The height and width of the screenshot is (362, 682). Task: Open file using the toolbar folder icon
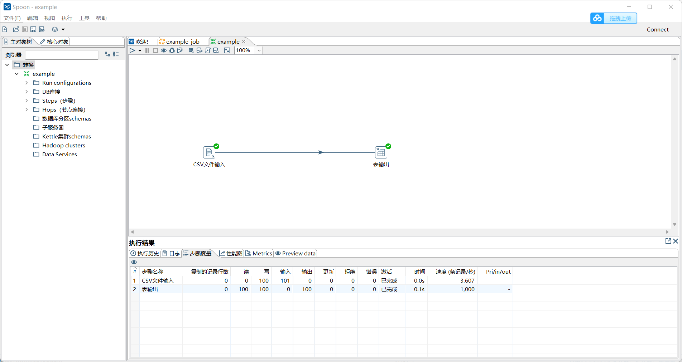coord(16,29)
